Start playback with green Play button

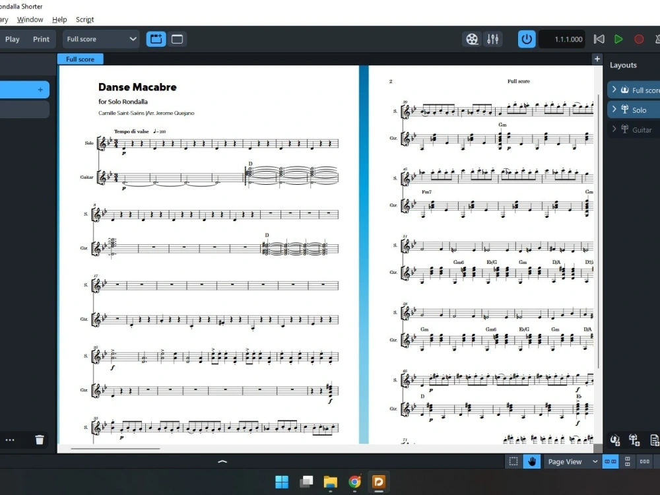618,39
